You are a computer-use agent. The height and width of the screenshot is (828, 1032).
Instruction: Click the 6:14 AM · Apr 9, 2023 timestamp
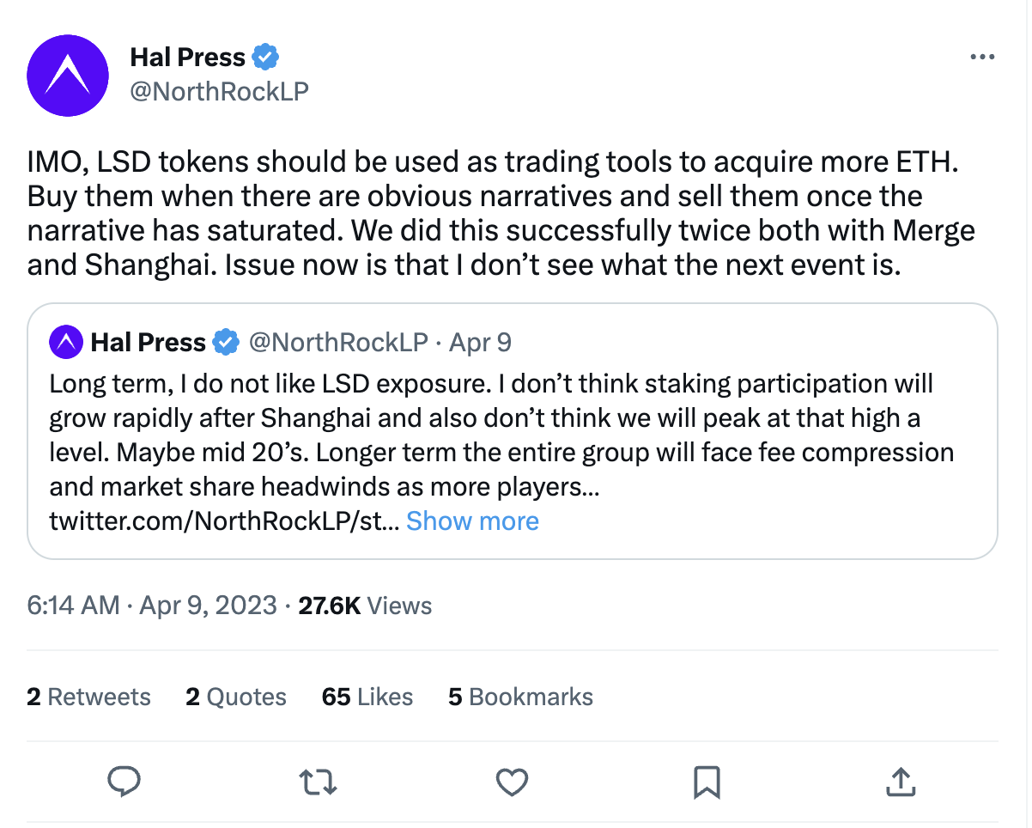tap(152, 606)
